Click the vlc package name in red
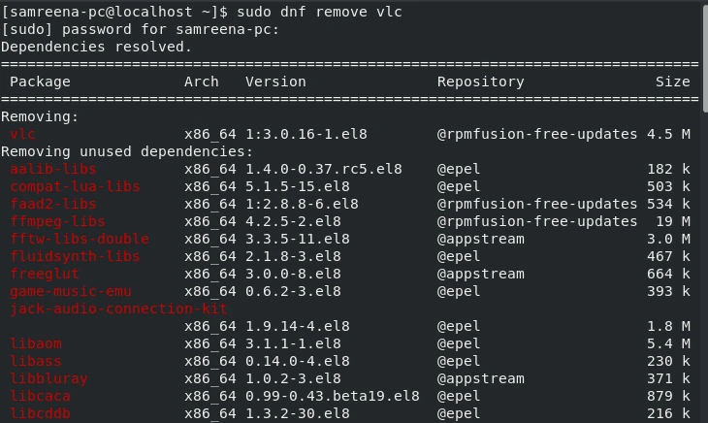708x423 pixels. pos(22,134)
